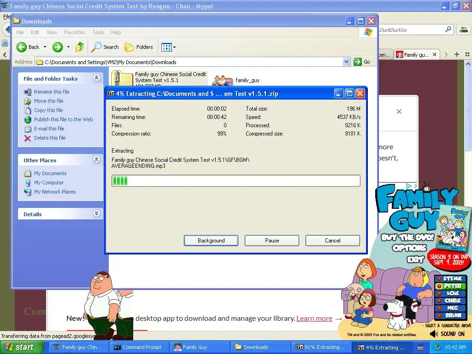Select Rename this file task

52,92
